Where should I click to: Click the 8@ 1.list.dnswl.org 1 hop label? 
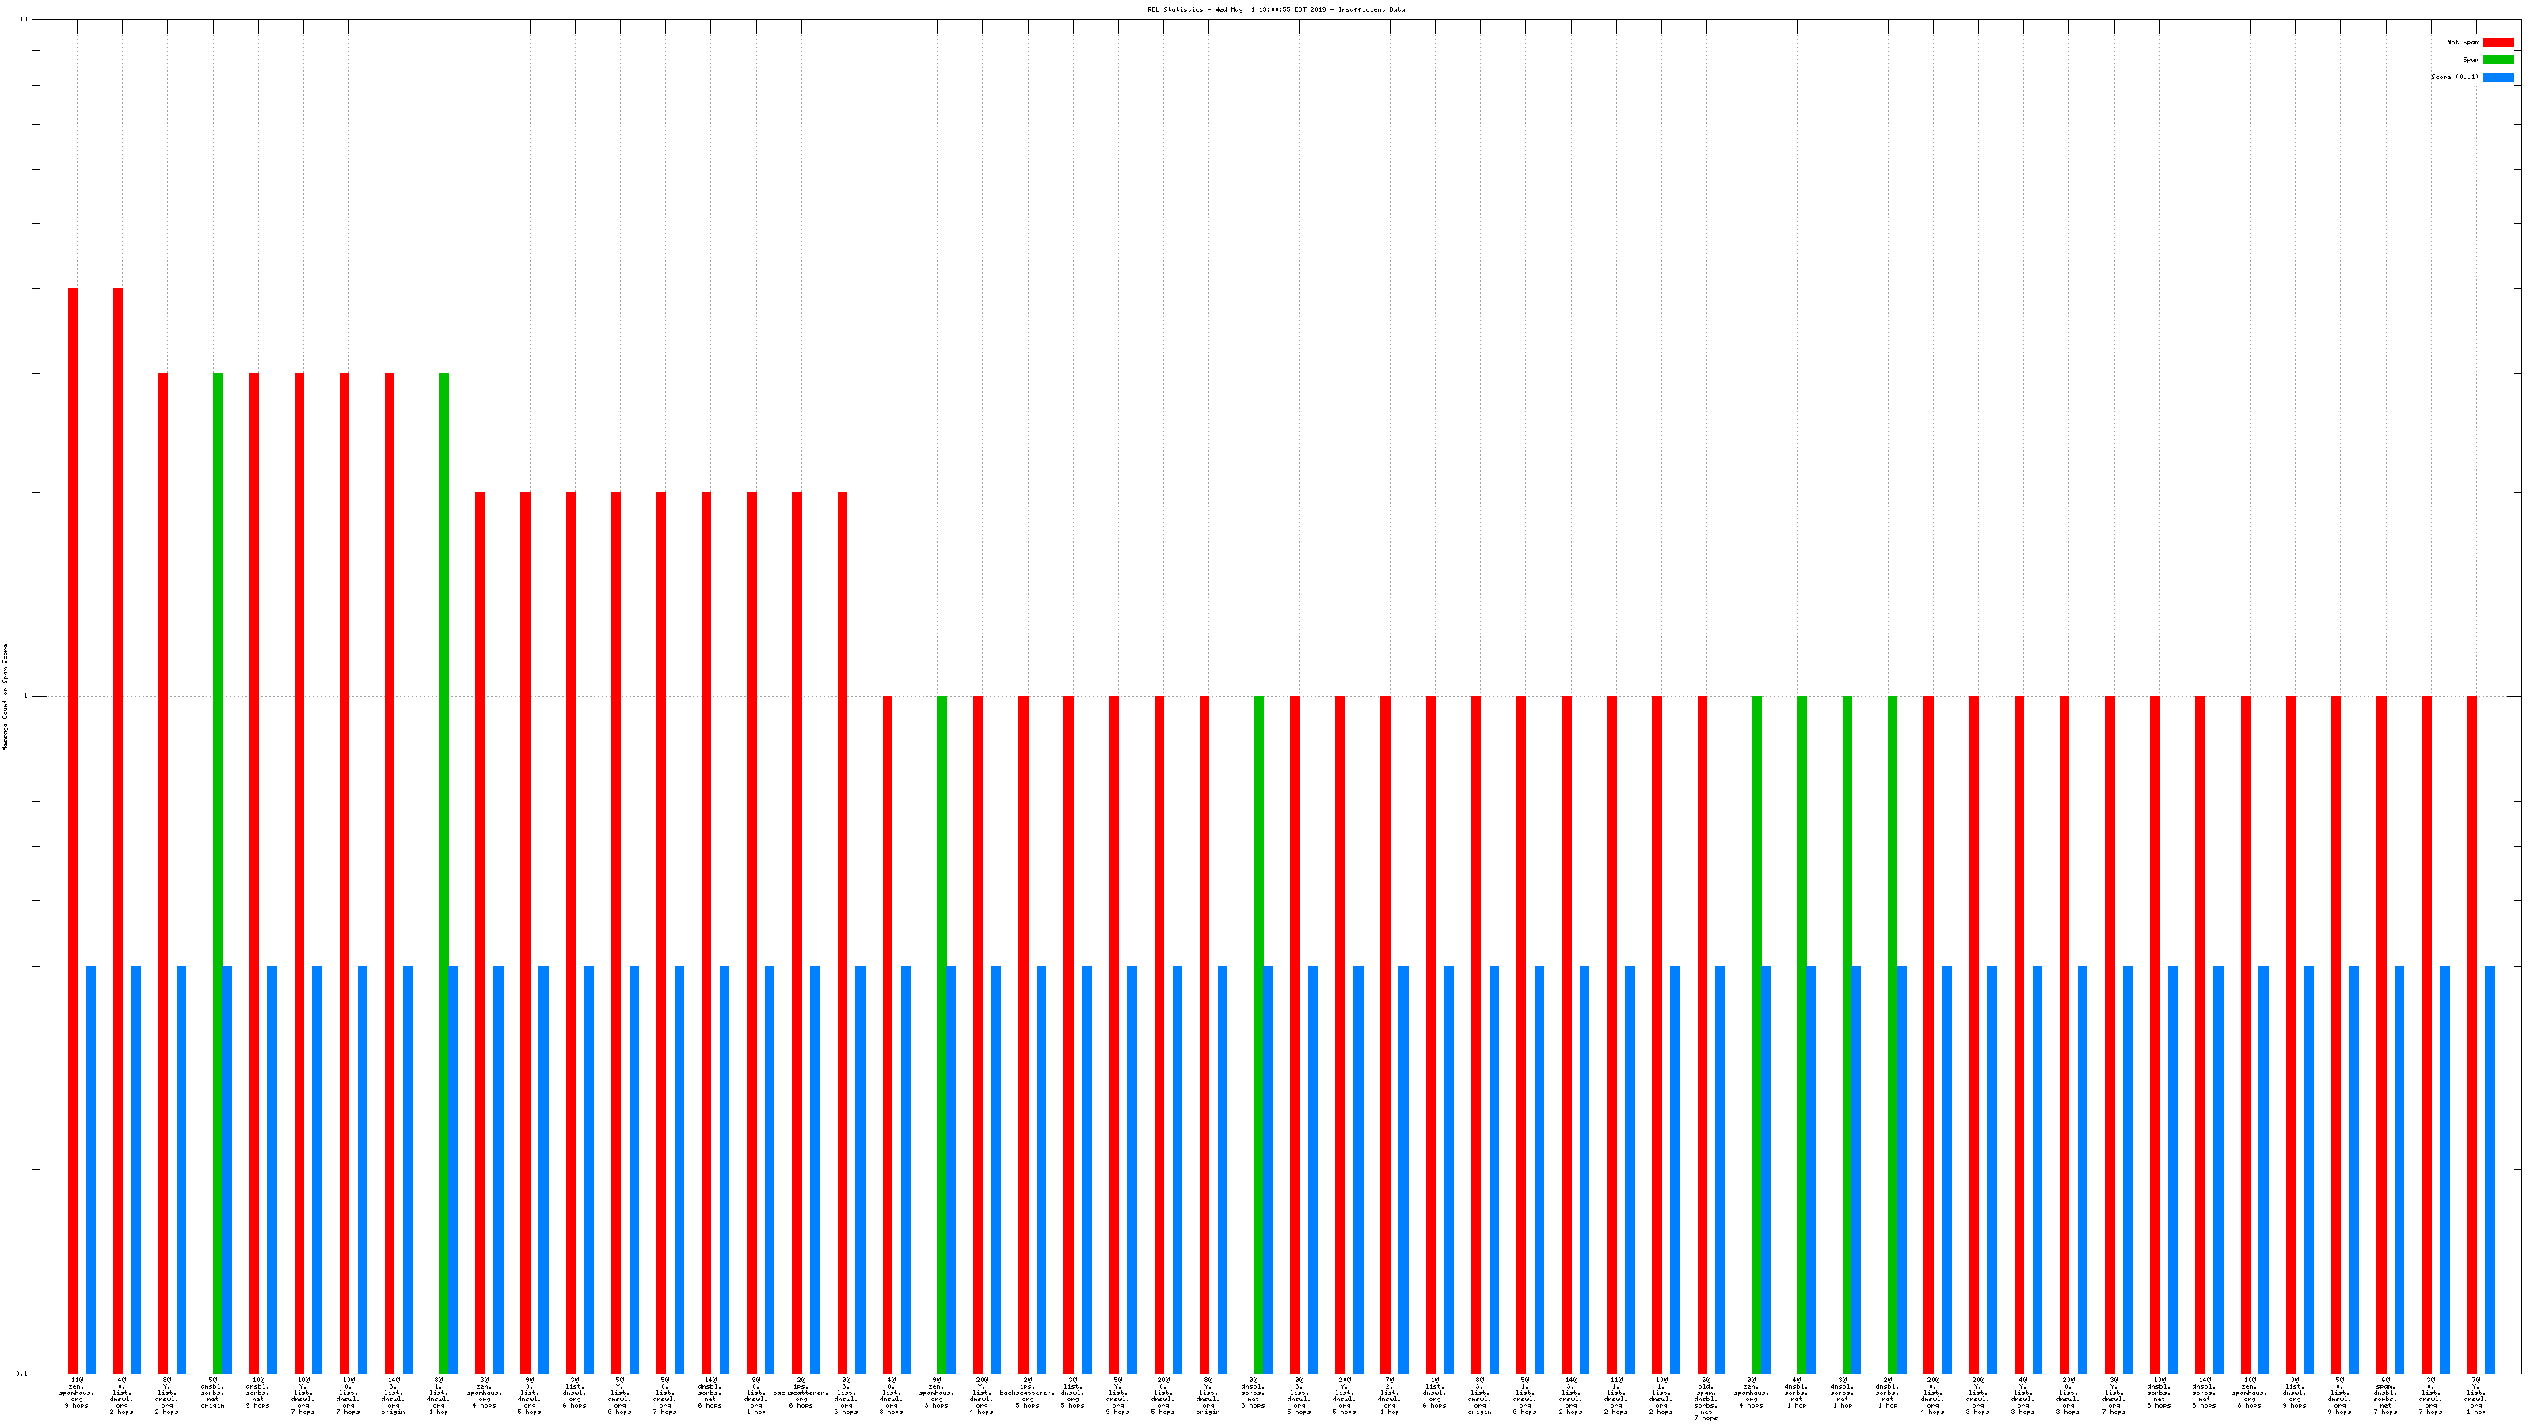439,1396
